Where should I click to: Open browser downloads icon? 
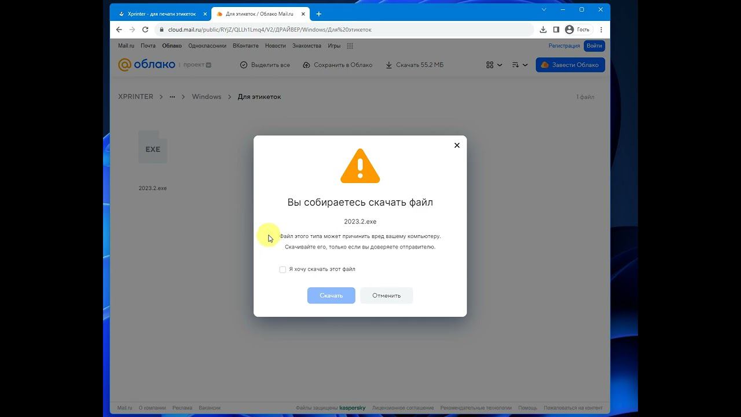(543, 30)
